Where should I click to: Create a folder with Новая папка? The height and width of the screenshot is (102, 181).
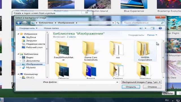(x=51, y=28)
